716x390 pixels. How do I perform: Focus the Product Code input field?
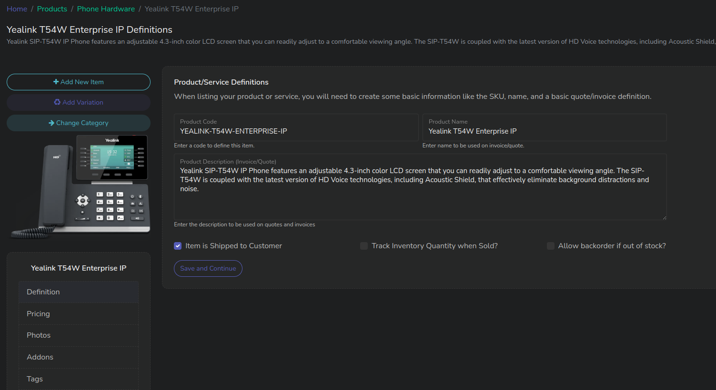pyautogui.click(x=296, y=127)
